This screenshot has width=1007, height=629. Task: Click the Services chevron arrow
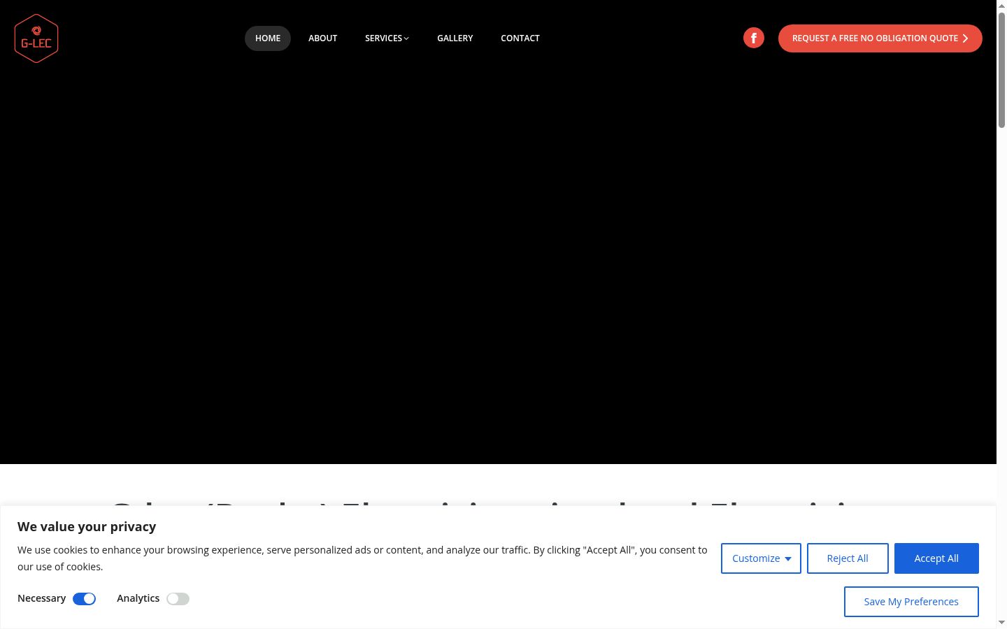[x=406, y=38]
